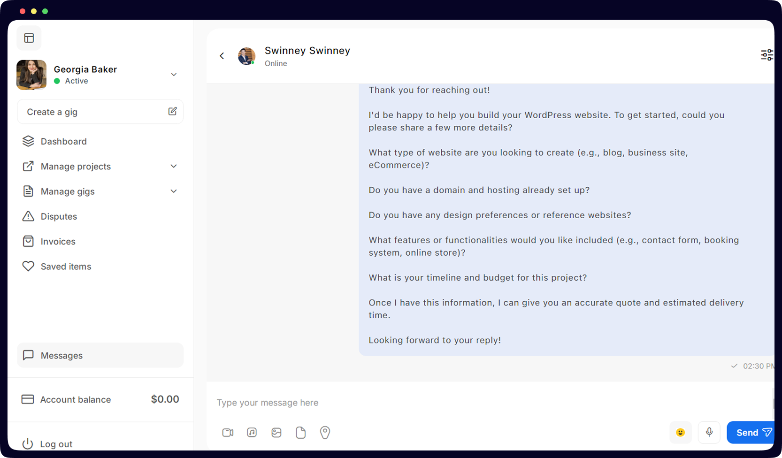Expand the Manage projects chevron
Viewport: 782px width, 458px height.
174,166
